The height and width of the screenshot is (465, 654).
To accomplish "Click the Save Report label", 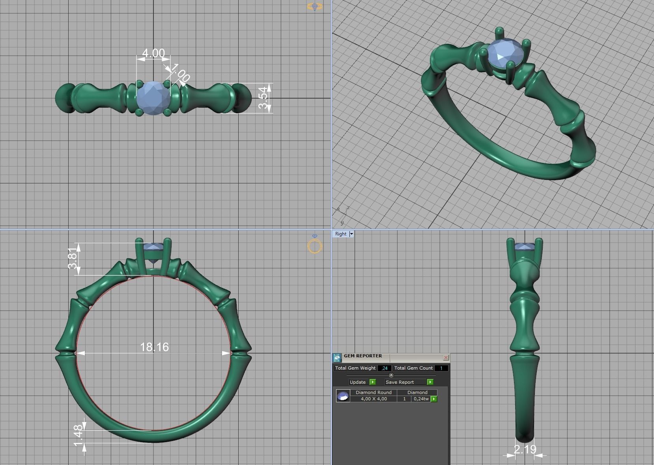I will 400,382.
